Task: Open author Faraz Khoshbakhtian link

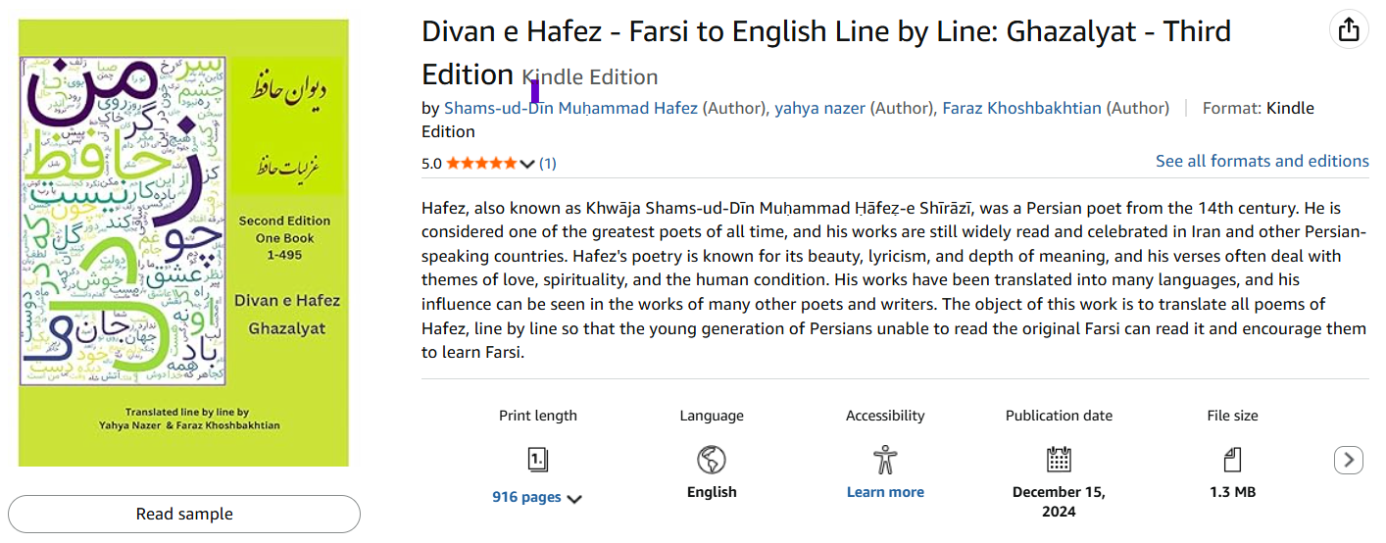Action: point(1021,109)
